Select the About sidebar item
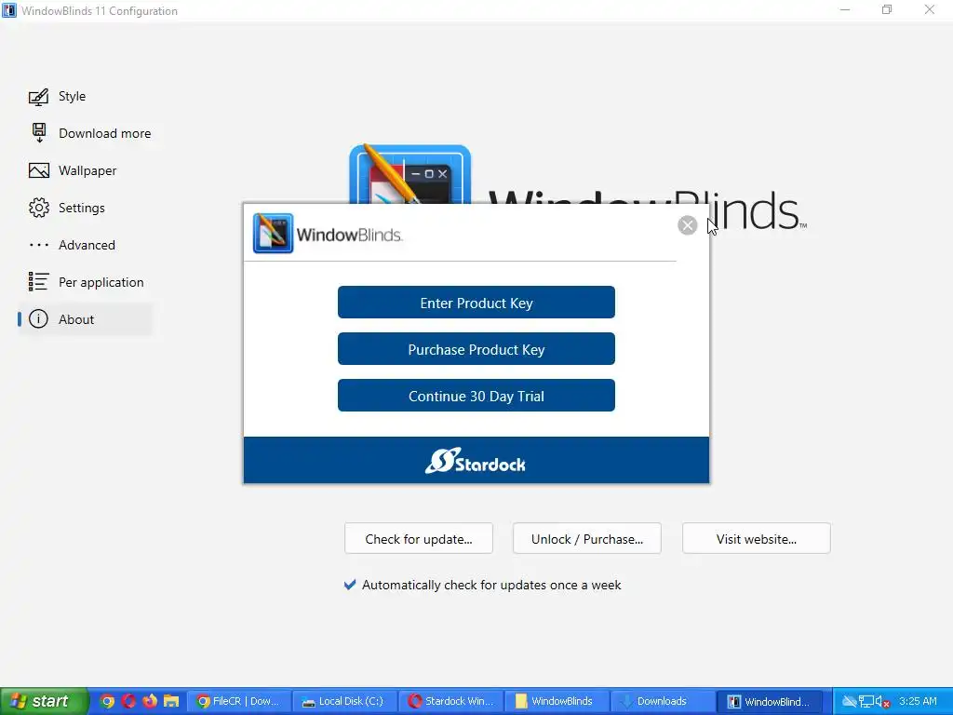 [85, 319]
